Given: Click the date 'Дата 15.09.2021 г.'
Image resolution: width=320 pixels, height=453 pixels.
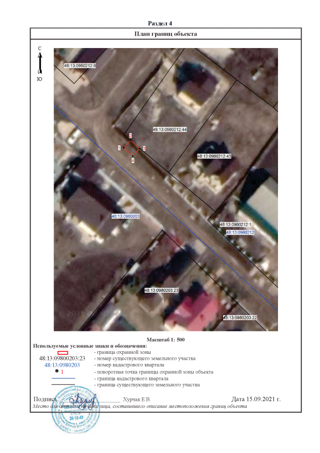Looking at the screenshot, I should coord(256,399).
